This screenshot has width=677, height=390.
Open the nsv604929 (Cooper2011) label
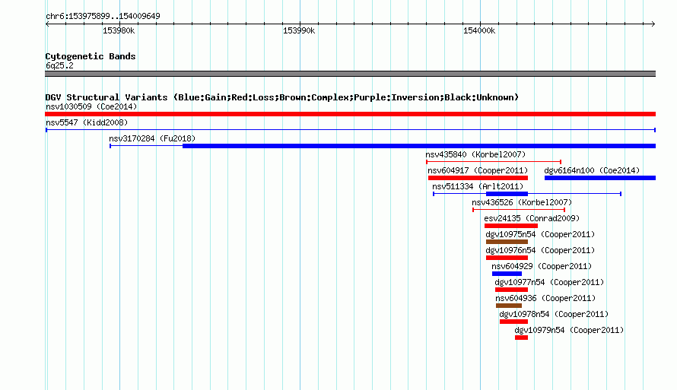[542, 266]
